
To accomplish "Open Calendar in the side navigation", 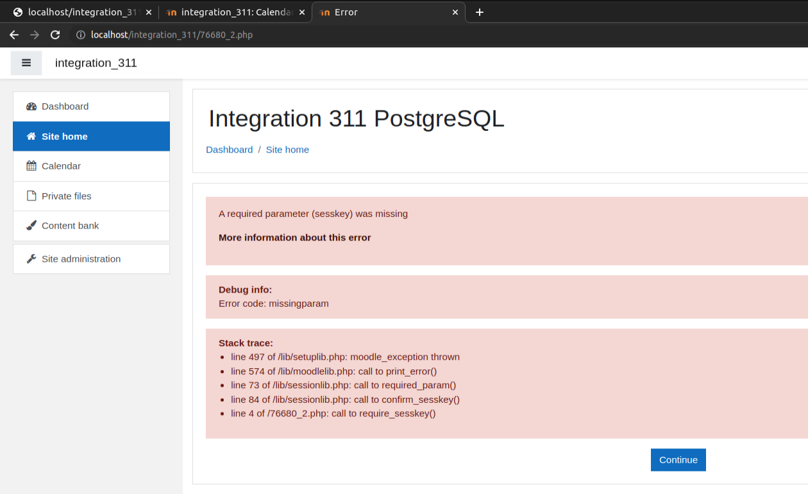I will pos(91,166).
